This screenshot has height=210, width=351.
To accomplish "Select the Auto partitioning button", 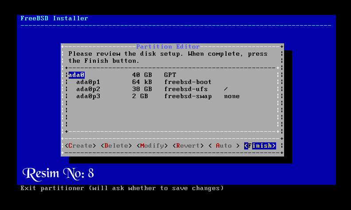I will (x=224, y=145).
